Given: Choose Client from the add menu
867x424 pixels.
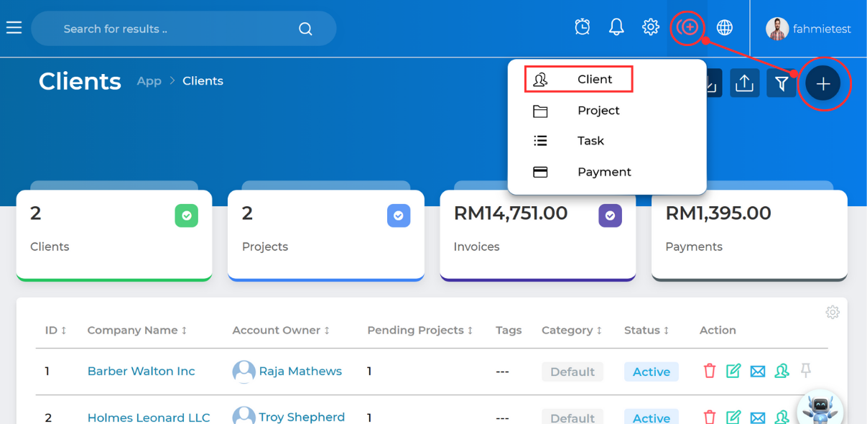Looking at the screenshot, I should click(578, 79).
